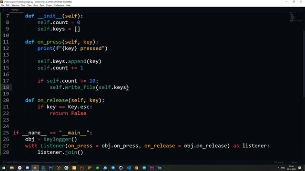This screenshot has width=305, height=171.
Task: Click line number 10 in the gutter
Action: [6, 36]
